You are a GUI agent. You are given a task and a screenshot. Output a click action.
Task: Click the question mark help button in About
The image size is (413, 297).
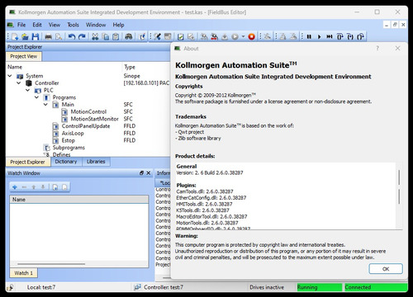point(377,49)
